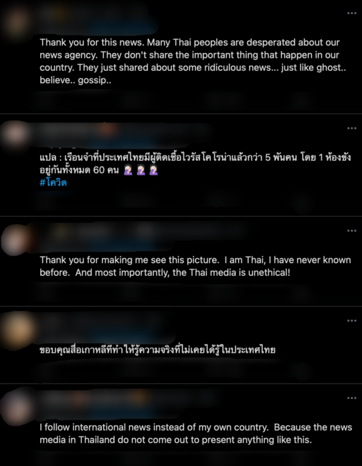Open the tweet 'Thank you for making me see this picture'

(195, 266)
